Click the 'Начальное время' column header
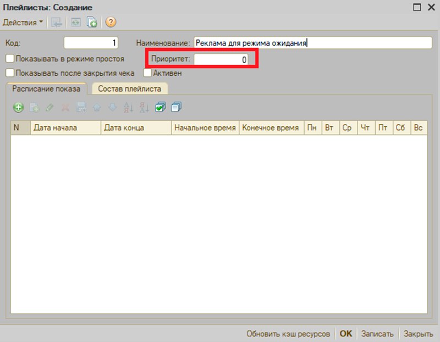This screenshot has width=440, height=342. (205, 128)
